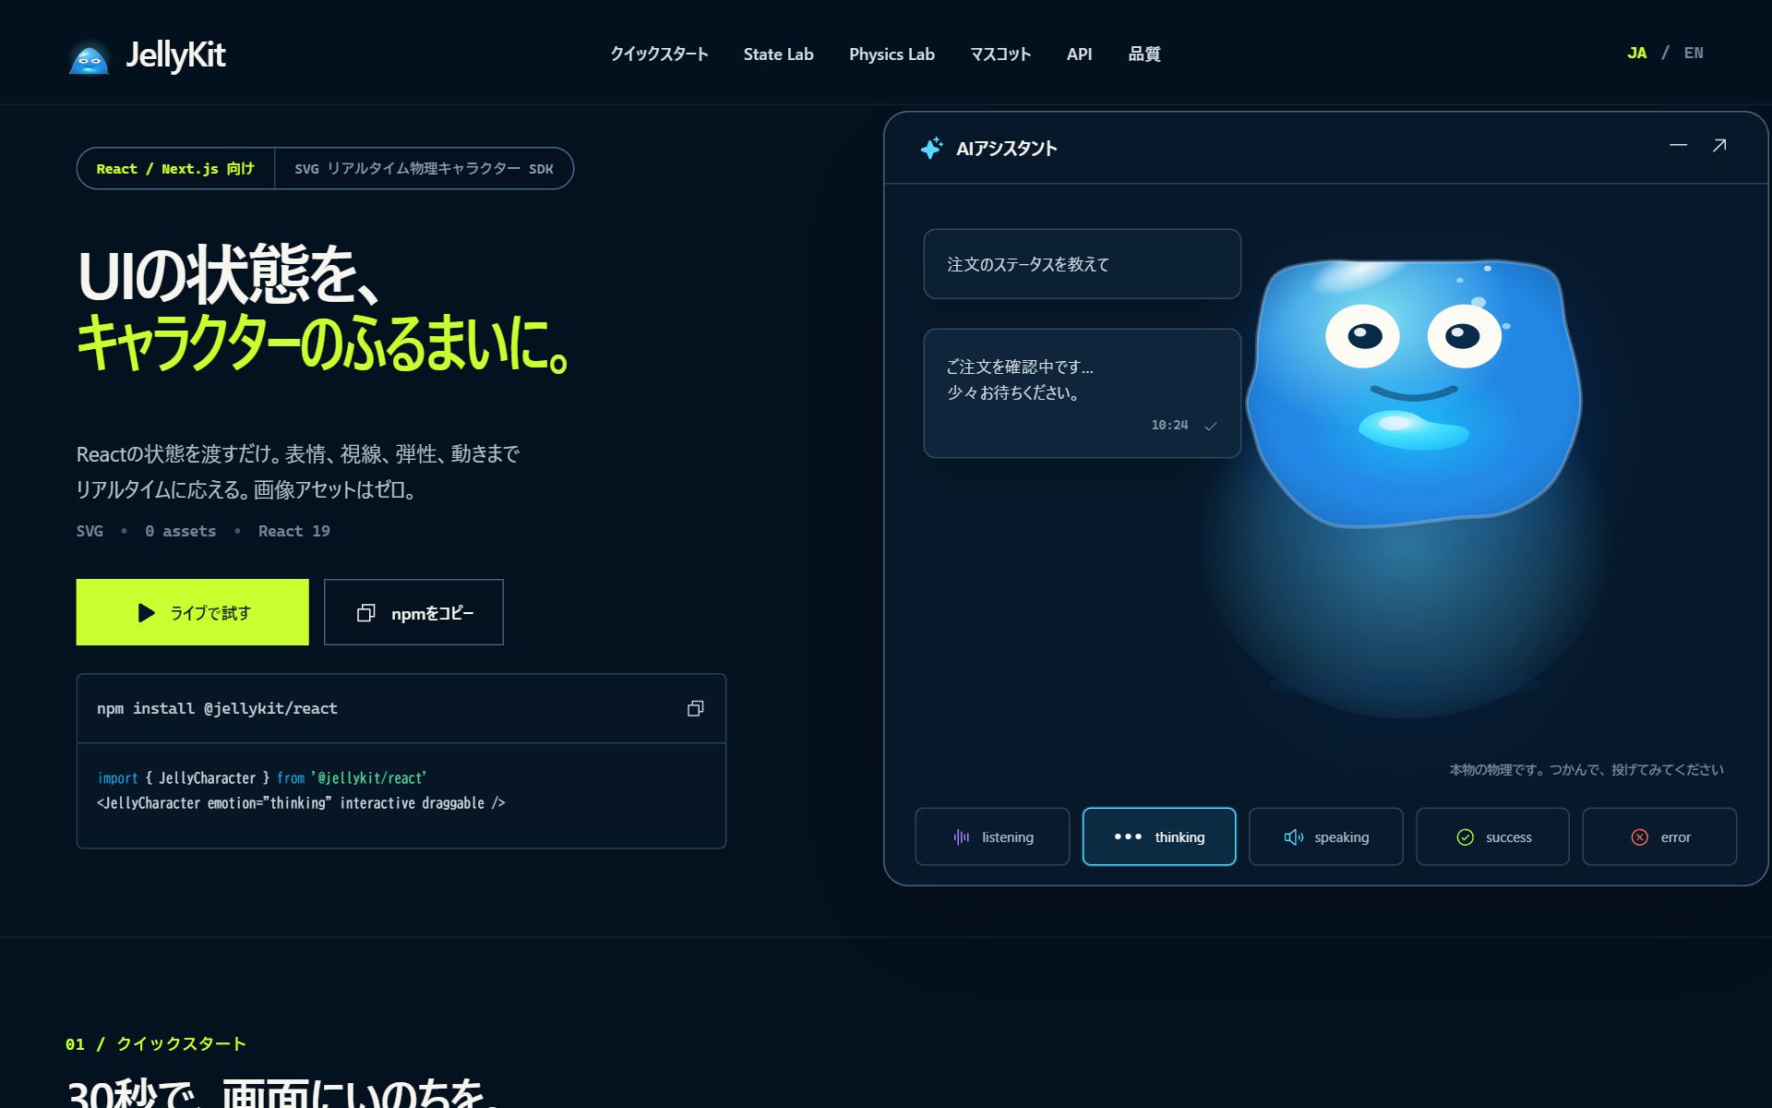This screenshot has width=1772, height=1108.
Task: Copy the npm install command icon
Action: coord(696,708)
